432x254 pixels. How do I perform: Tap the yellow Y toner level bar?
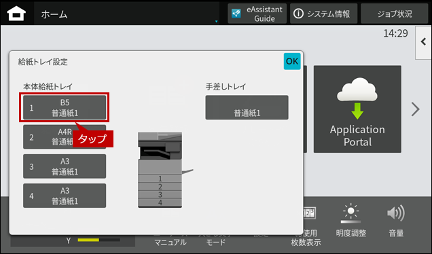coord(98,240)
